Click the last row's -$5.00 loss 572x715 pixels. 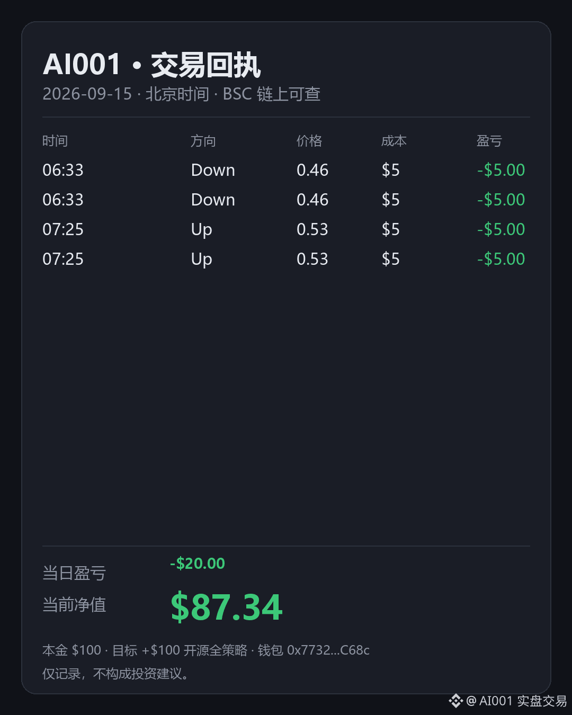[501, 259]
